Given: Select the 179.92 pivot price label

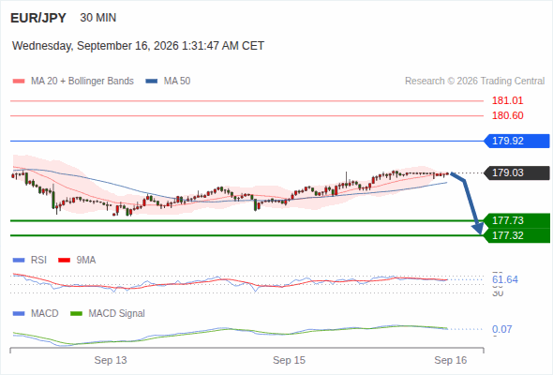Looking at the screenshot, I should [516, 142].
